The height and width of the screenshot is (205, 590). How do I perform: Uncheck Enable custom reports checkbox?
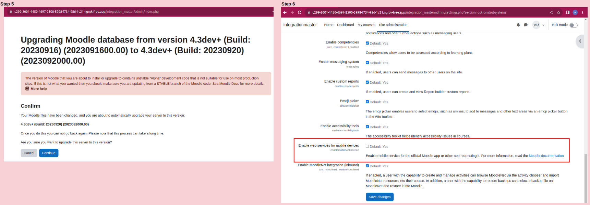click(x=368, y=82)
